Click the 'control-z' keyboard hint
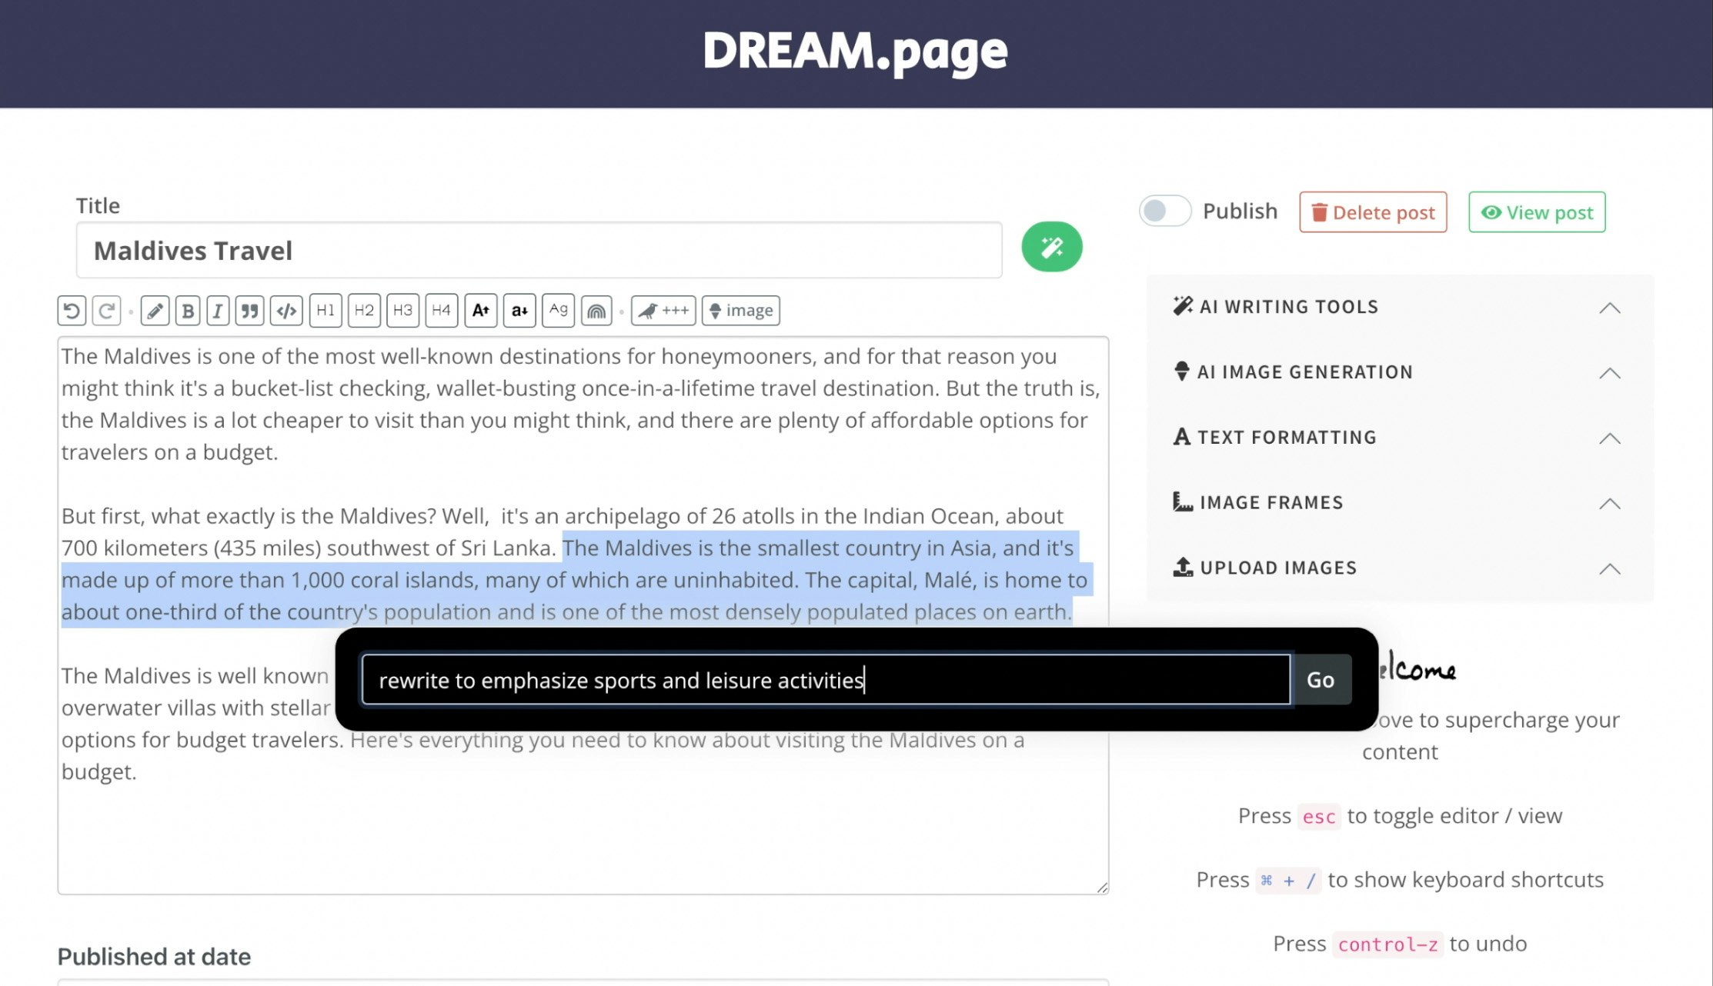The height and width of the screenshot is (986, 1713). [x=1387, y=944]
